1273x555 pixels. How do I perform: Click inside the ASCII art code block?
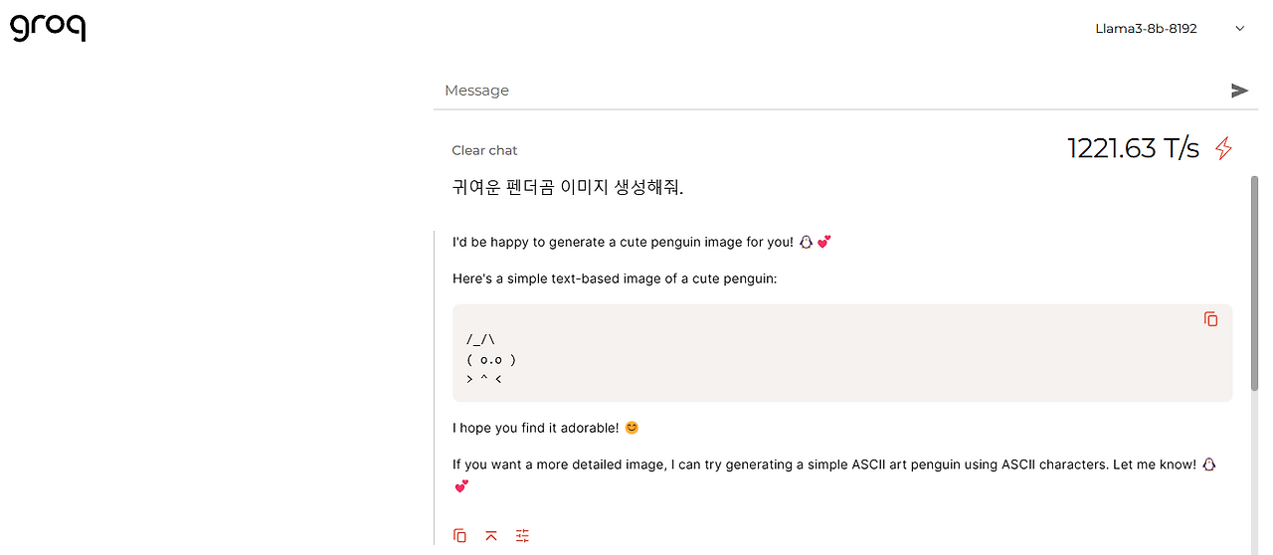796,358
